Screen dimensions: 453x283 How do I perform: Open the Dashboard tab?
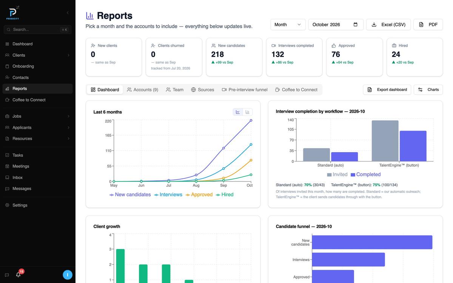pyautogui.click(x=105, y=90)
